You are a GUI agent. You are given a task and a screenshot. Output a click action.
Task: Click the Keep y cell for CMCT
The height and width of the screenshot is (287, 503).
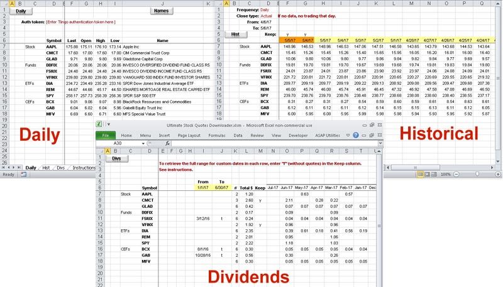click(x=260, y=200)
